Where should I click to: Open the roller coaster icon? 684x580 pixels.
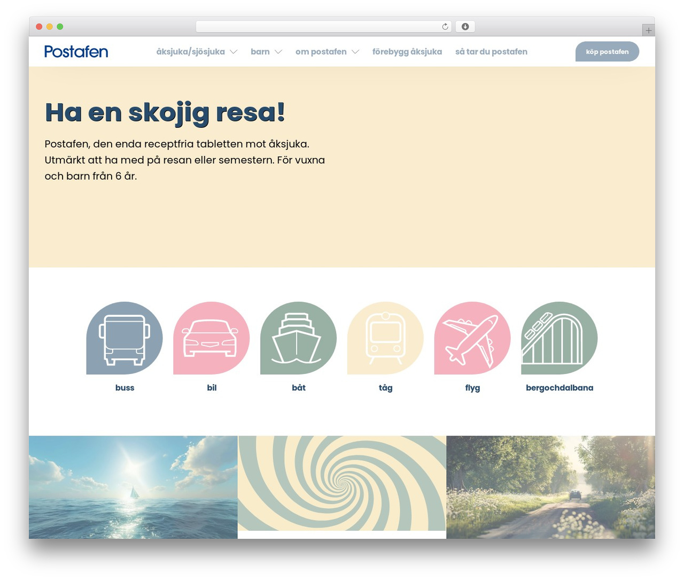[x=559, y=338]
